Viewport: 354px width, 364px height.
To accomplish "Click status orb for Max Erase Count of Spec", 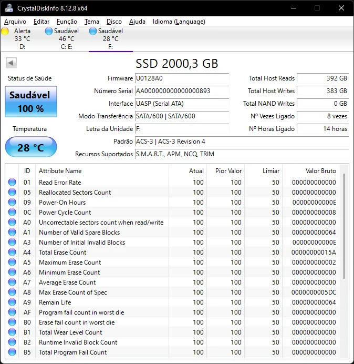I will [x=12, y=292].
